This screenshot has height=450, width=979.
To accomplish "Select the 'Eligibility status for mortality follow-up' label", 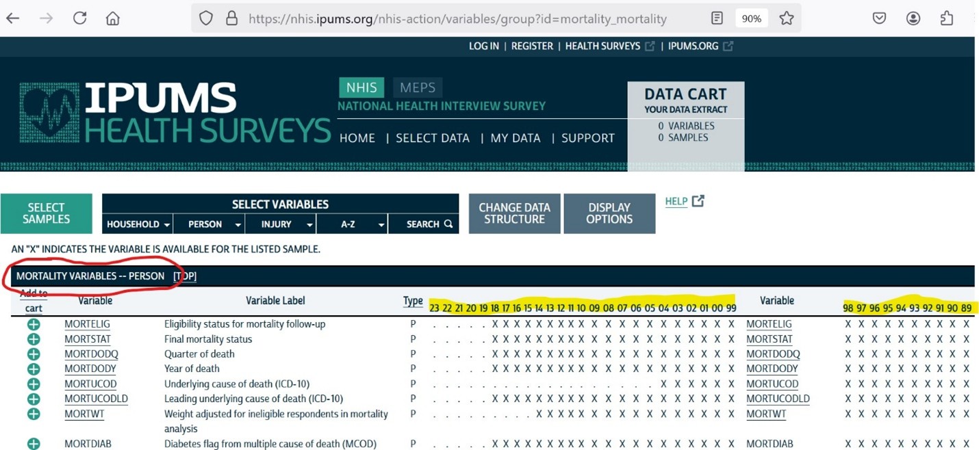I will (245, 324).
